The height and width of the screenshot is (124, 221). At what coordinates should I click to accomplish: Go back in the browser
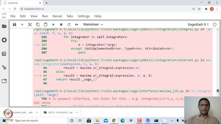(x=4, y=9)
